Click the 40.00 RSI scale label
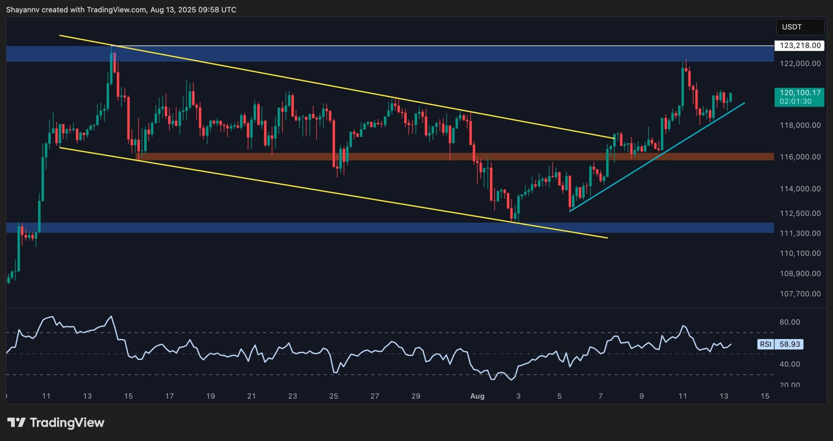This screenshot has width=833, height=441. coord(789,364)
